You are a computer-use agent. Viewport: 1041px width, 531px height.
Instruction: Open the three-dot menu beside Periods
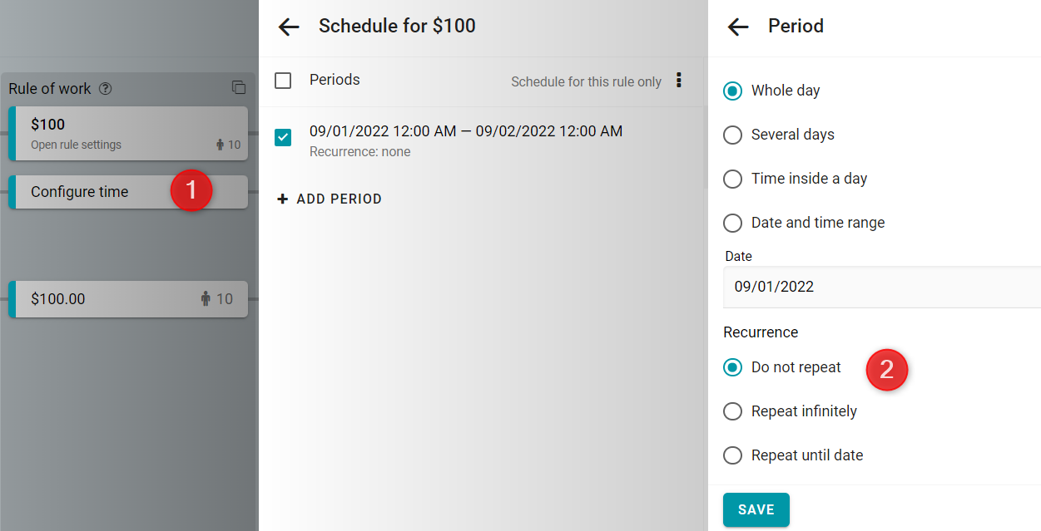click(x=679, y=81)
